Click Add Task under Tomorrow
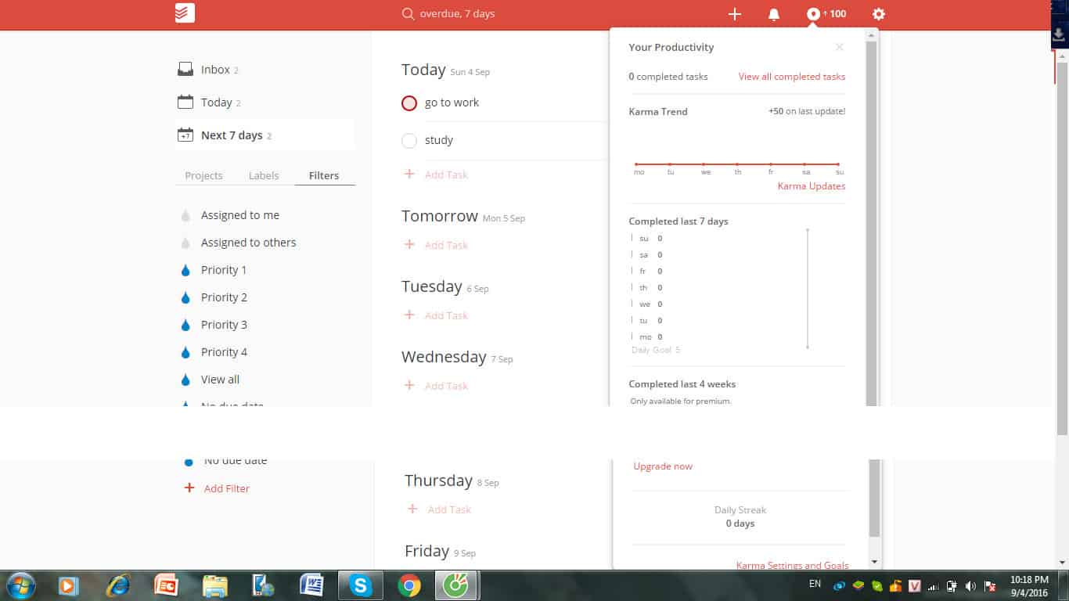1069x601 pixels. click(445, 245)
